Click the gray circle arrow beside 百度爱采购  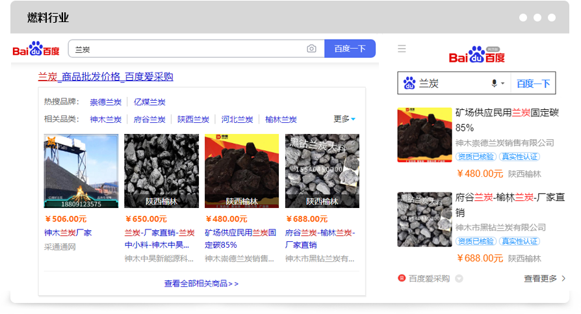[x=459, y=279]
